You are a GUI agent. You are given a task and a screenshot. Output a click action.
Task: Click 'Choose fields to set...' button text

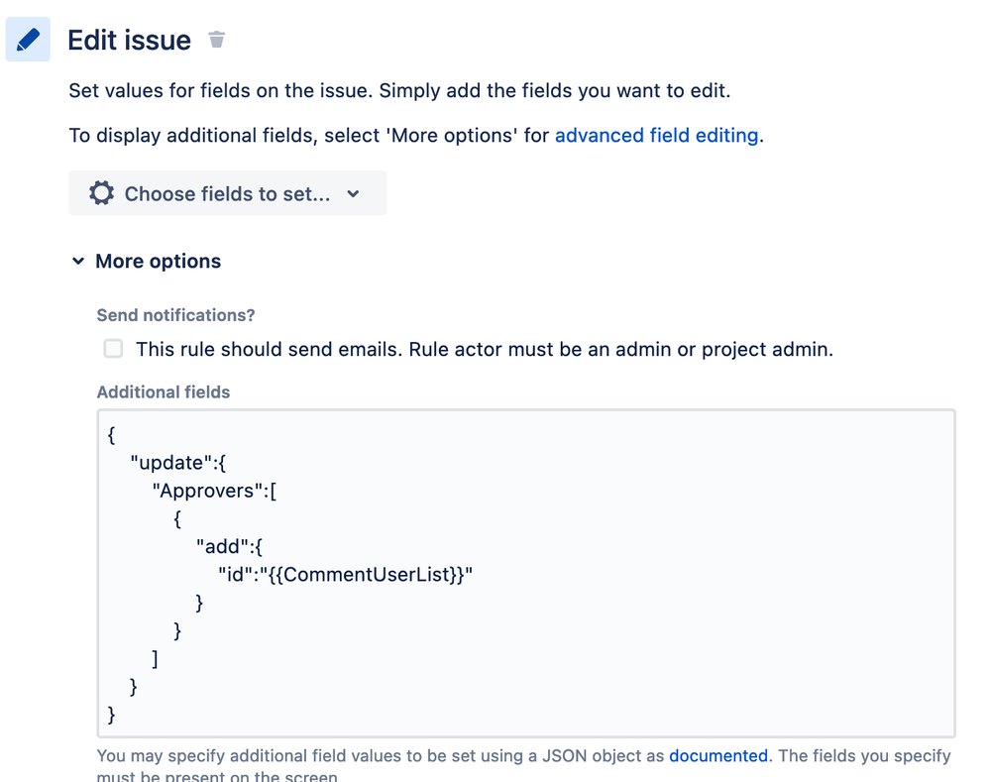pyautogui.click(x=227, y=194)
